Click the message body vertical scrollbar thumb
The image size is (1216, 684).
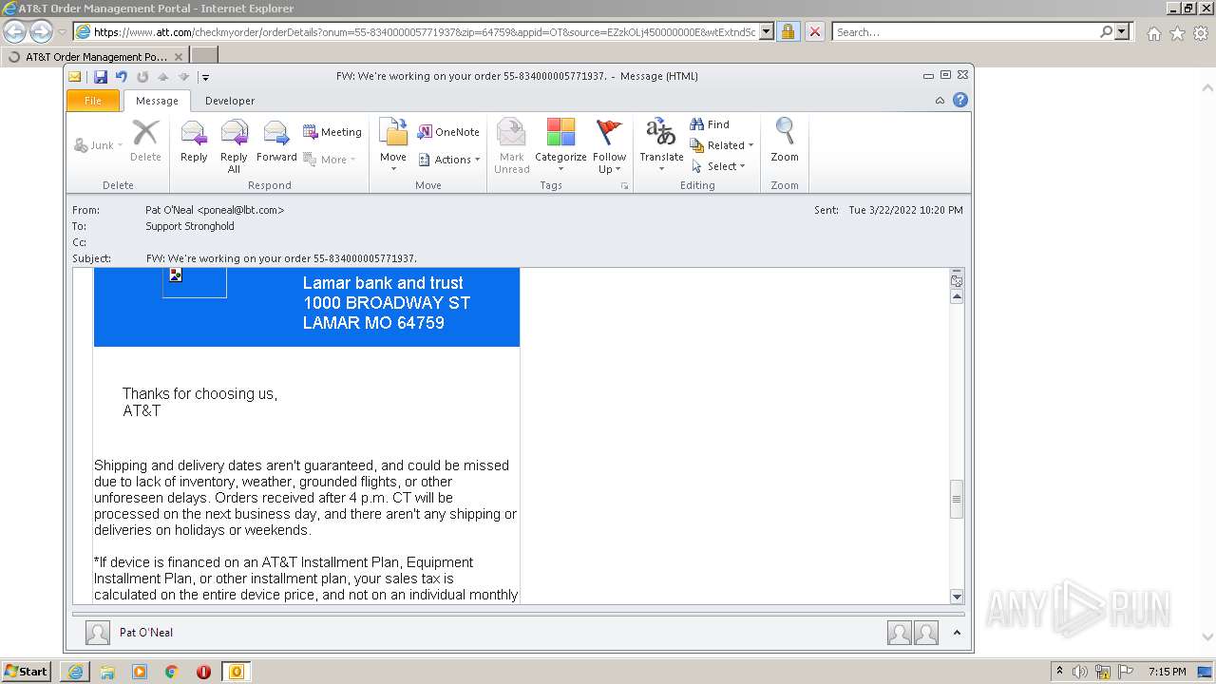pyautogui.click(x=957, y=499)
